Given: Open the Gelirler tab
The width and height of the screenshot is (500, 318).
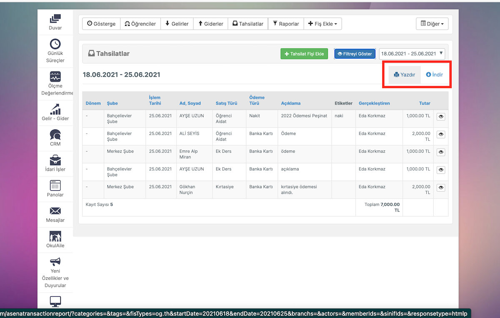Looking at the screenshot, I should [x=177, y=24].
